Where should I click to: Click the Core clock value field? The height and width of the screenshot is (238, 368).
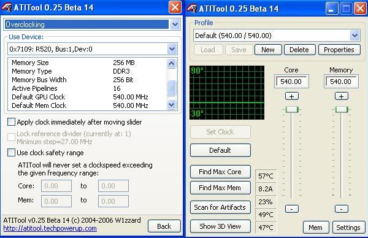(x=291, y=82)
